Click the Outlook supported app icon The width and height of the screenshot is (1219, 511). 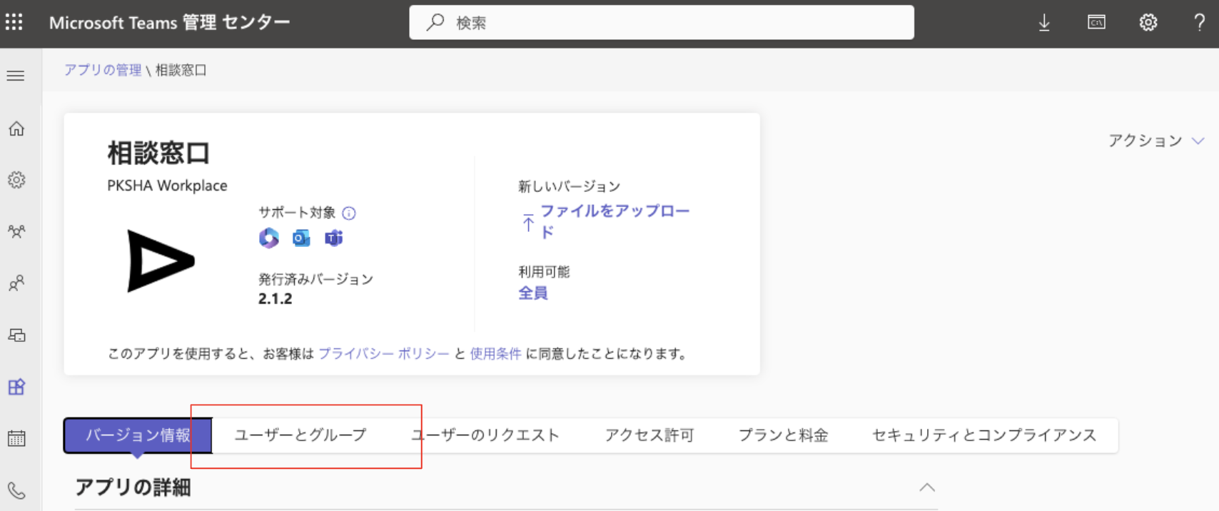tap(301, 238)
